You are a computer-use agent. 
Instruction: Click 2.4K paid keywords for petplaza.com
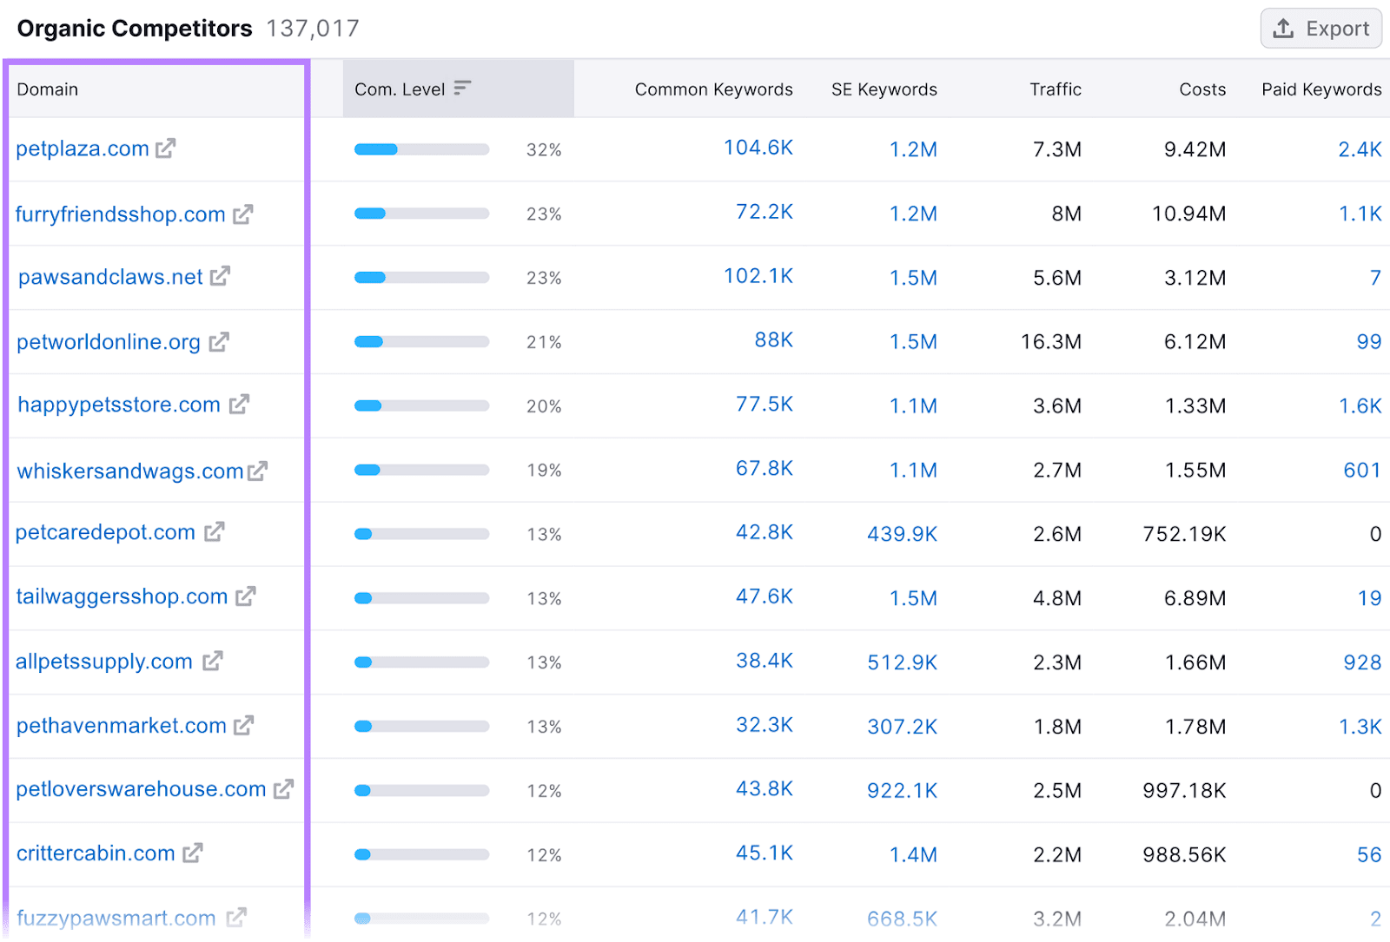click(1360, 148)
